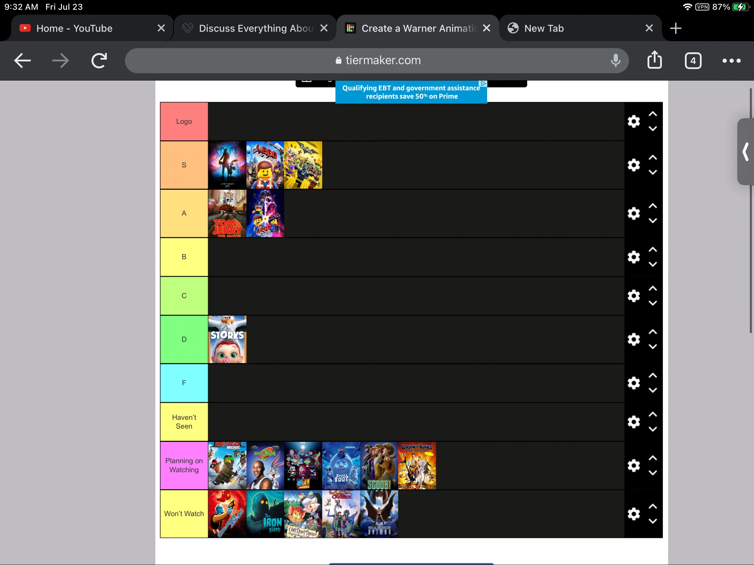The width and height of the screenshot is (754, 565).
Task: Collapse the side panel using the chevron handle
Action: point(746,152)
